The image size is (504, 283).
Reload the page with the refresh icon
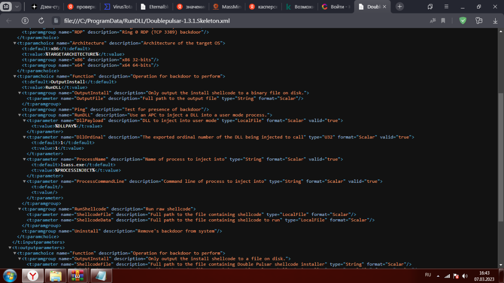[x=41, y=21]
